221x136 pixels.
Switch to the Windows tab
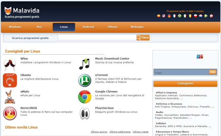tap(15, 27)
